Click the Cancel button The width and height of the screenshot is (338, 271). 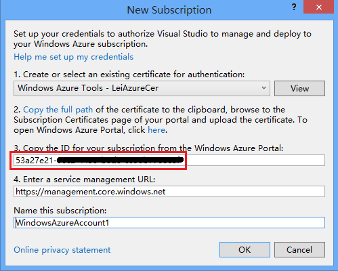pyautogui.click(x=299, y=250)
